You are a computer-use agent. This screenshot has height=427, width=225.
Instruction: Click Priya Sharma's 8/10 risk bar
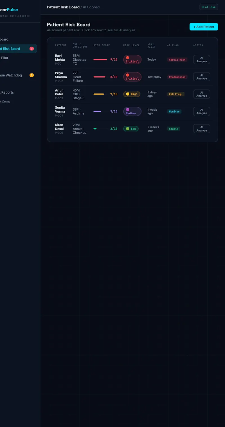(x=100, y=77)
